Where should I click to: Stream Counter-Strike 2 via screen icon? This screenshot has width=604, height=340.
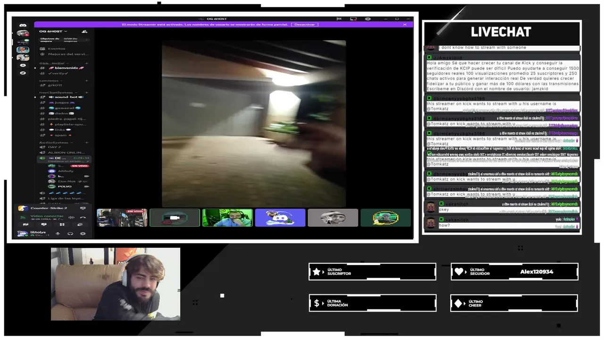83,208
